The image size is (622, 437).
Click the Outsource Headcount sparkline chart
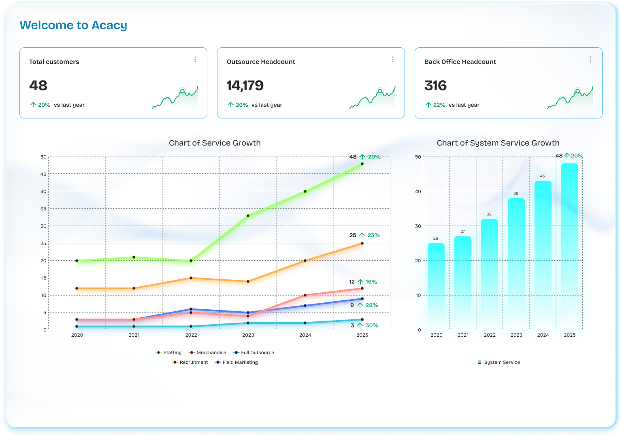373,98
